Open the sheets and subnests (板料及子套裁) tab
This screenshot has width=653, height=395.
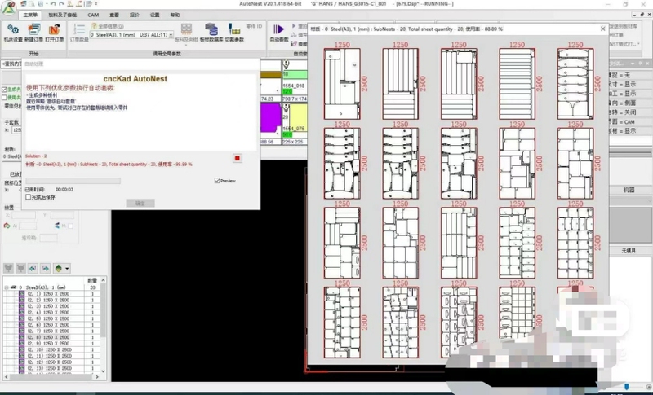[63, 15]
